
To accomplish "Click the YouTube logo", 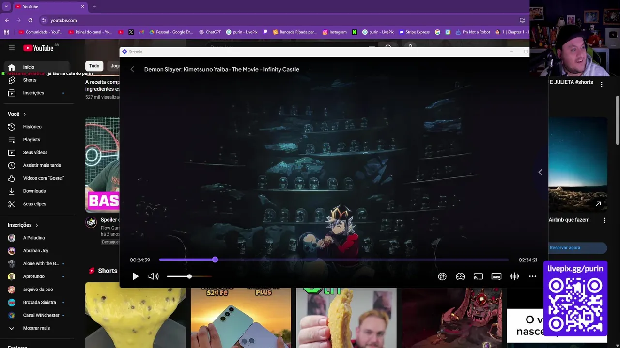I will click(38, 48).
